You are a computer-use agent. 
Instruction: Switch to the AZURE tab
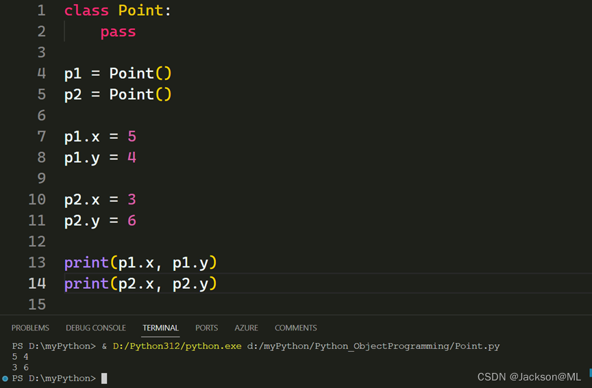point(246,328)
